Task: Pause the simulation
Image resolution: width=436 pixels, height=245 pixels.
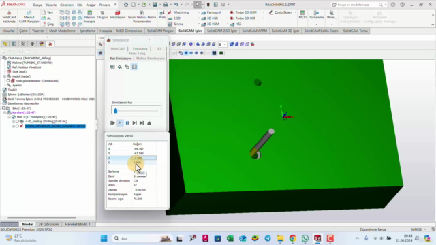Action: pos(127,122)
